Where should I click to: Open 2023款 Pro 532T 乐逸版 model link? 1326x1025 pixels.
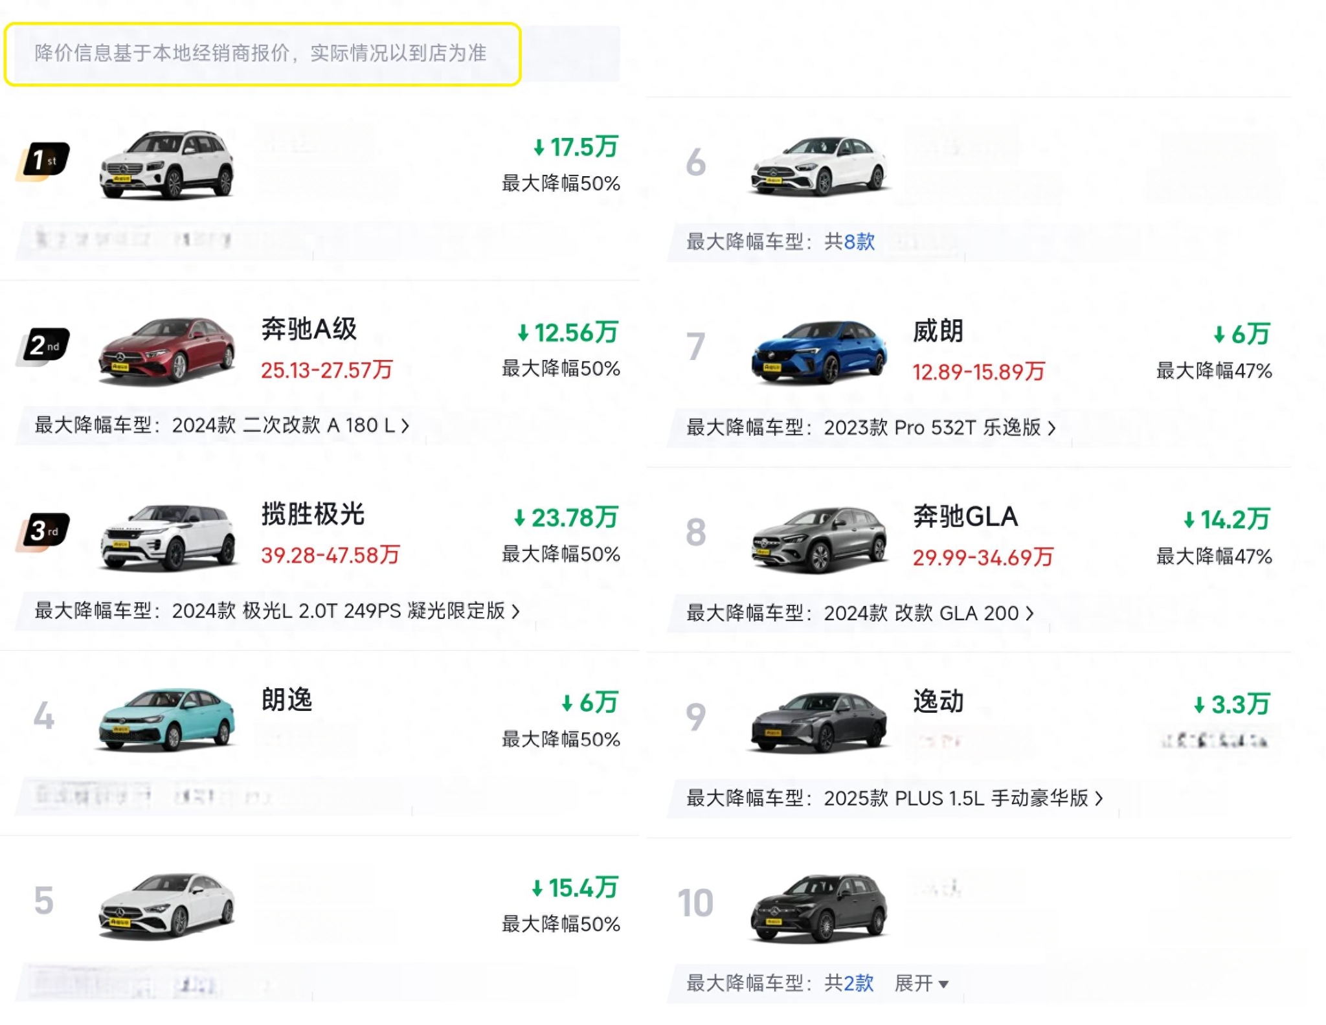coord(939,427)
